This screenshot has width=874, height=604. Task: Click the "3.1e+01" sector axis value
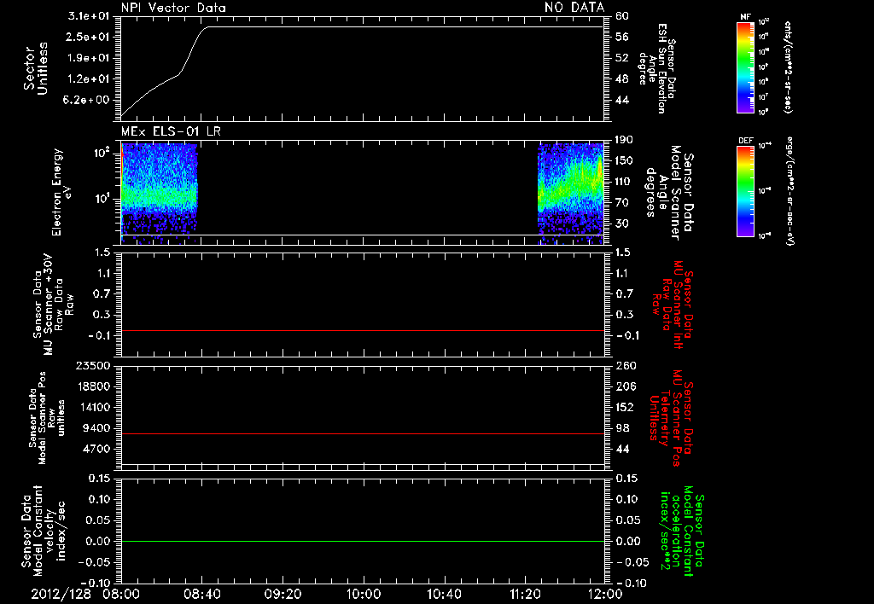coord(89,16)
